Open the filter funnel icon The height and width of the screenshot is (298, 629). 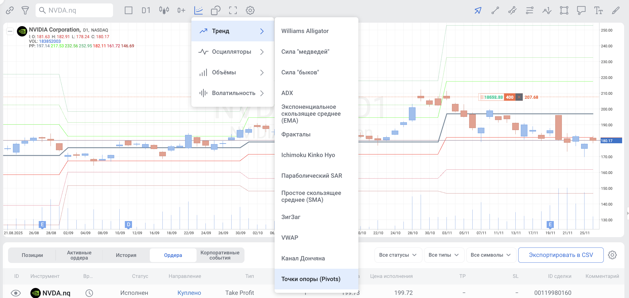pos(25,11)
